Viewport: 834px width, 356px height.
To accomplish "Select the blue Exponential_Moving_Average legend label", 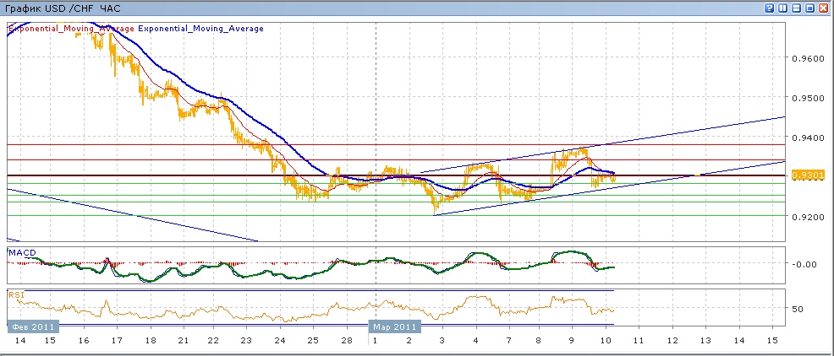I will pyautogui.click(x=200, y=29).
